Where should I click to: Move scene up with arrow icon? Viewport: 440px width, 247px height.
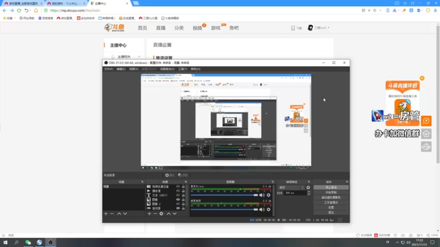pyautogui.click(x=119, y=214)
